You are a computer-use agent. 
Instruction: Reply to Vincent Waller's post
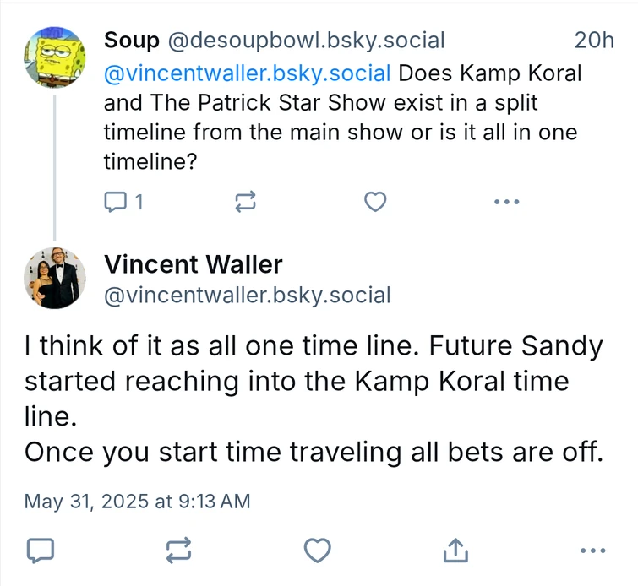40,551
